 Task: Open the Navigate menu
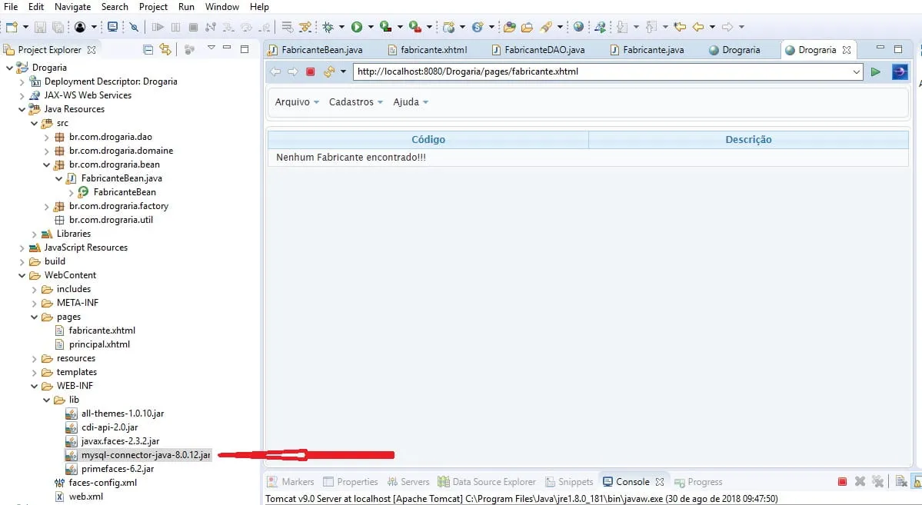point(72,7)
